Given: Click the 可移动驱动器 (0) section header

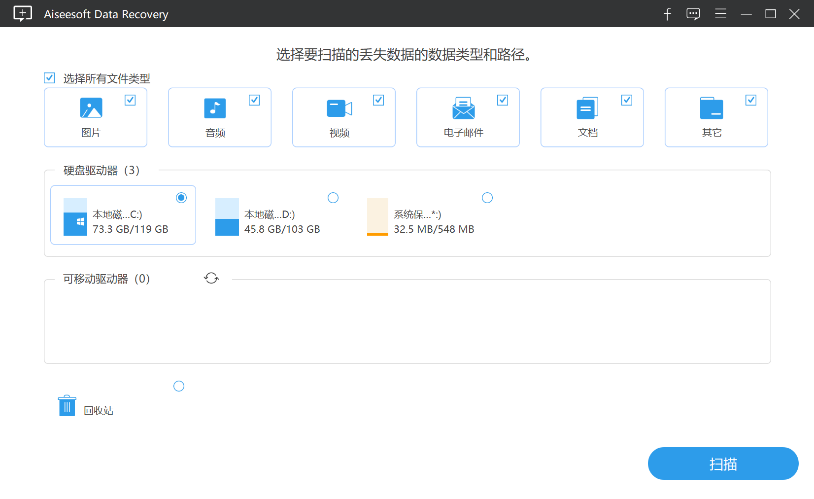Looking at the screenshot, I should tap(106, 279).
